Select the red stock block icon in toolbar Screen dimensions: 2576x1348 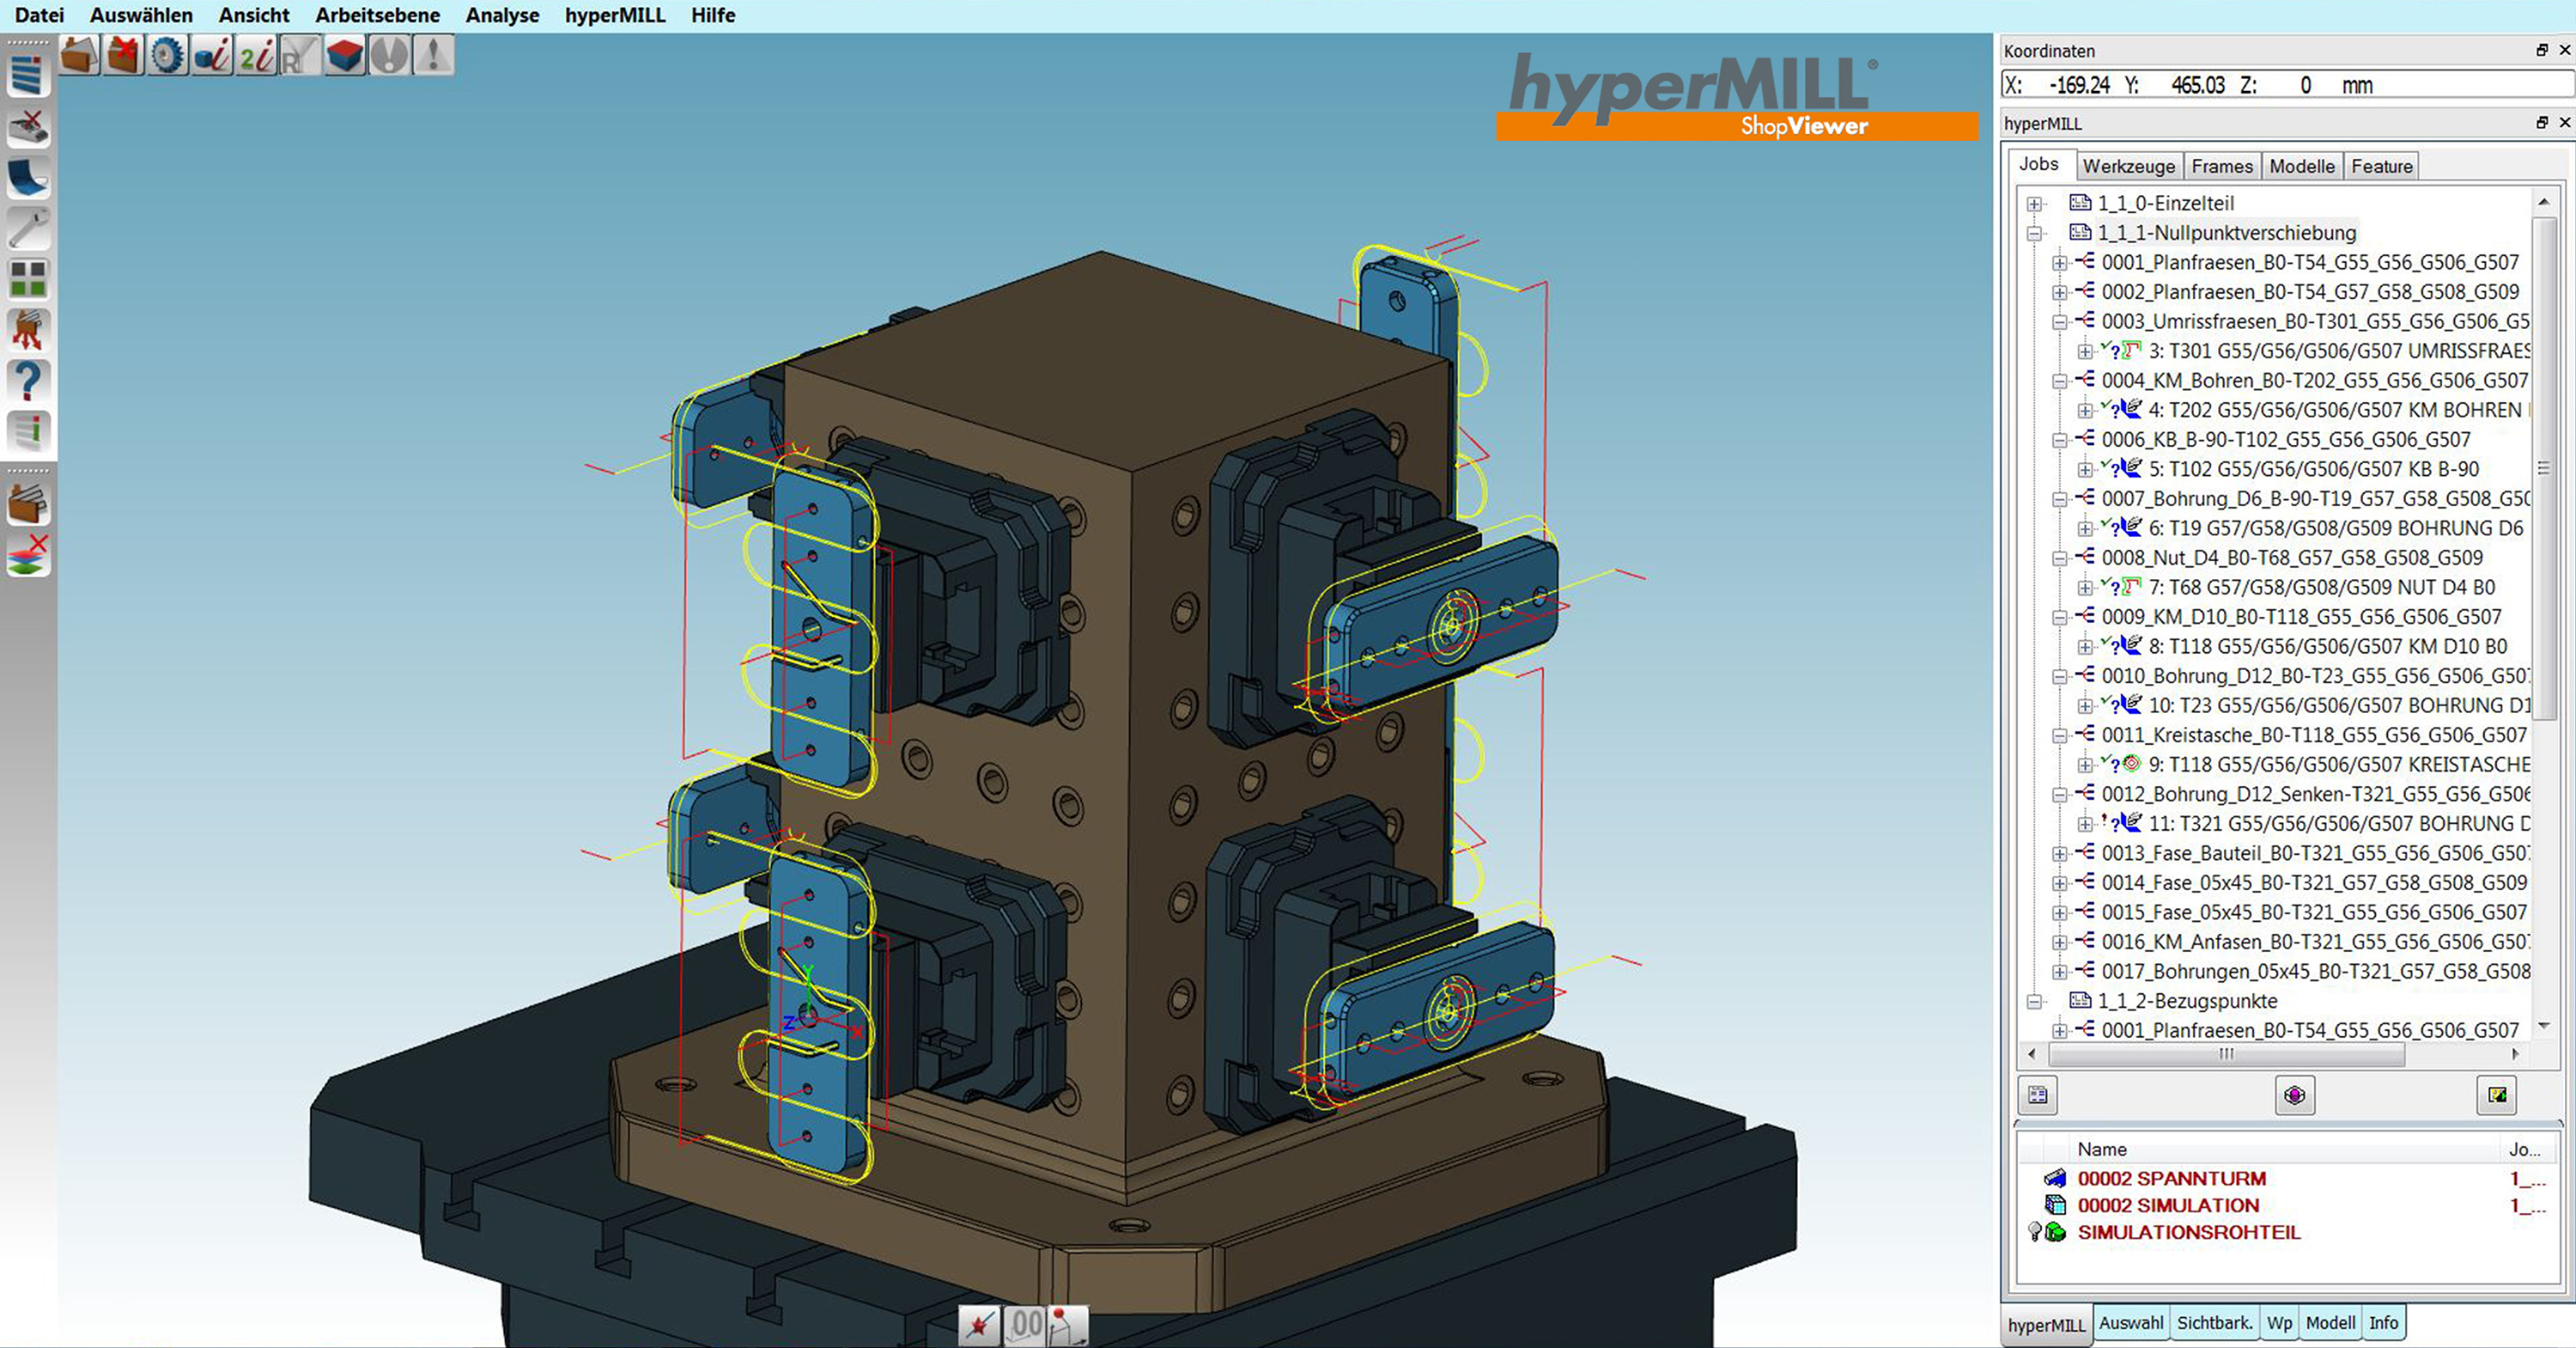pos(345,55)
